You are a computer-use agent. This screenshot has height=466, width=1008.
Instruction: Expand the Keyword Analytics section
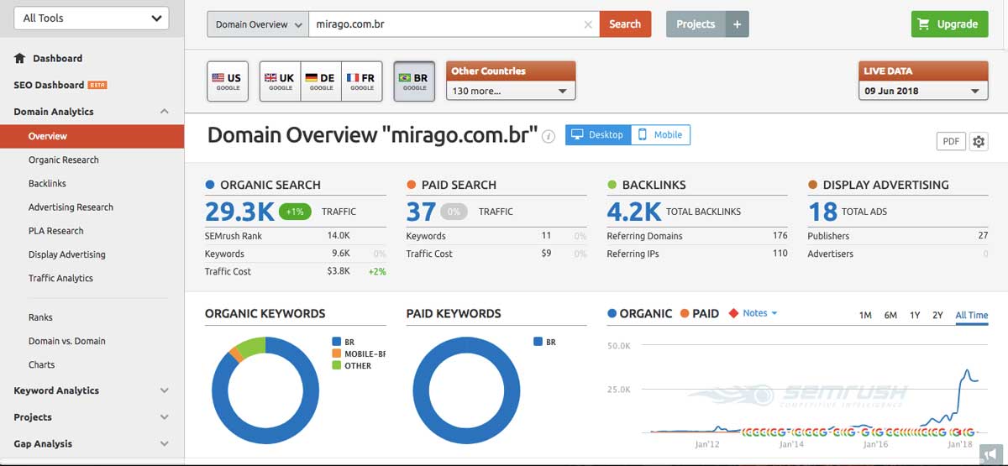point(165,390)
